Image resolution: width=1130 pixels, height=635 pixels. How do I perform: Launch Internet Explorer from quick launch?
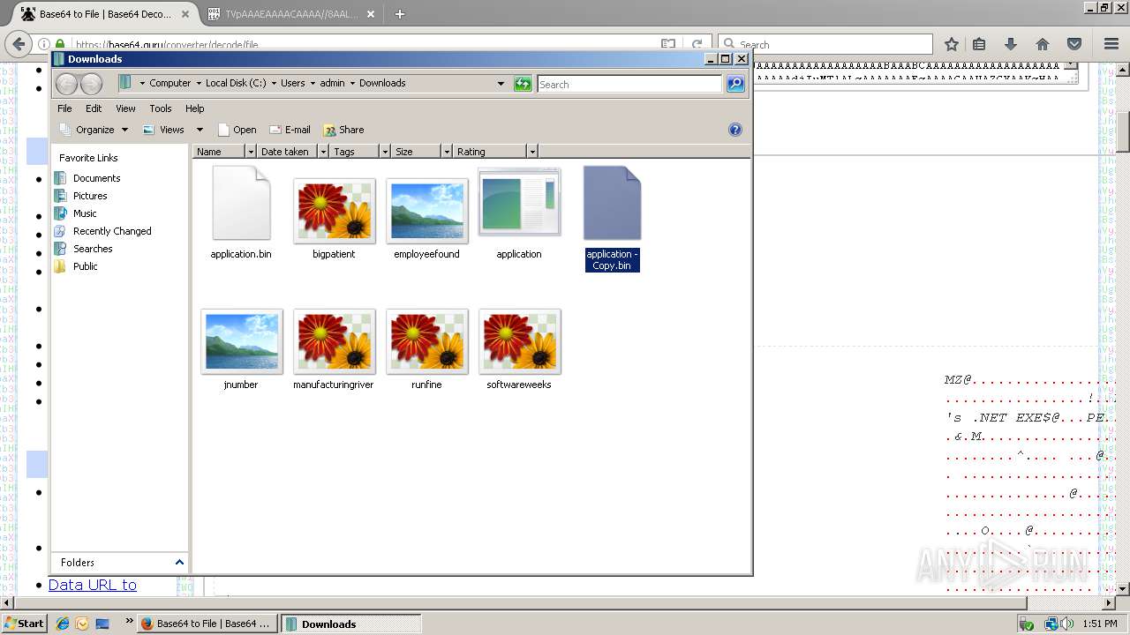coord(63,624)
